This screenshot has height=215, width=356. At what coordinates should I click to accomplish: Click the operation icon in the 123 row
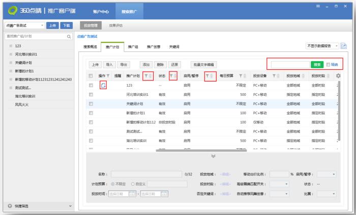[x=103, y=85]
